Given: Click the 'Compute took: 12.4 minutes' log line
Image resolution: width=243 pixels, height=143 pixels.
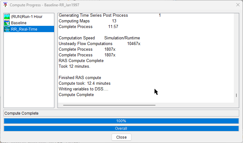Looking at the screenshot, I should tap(84, 83).
